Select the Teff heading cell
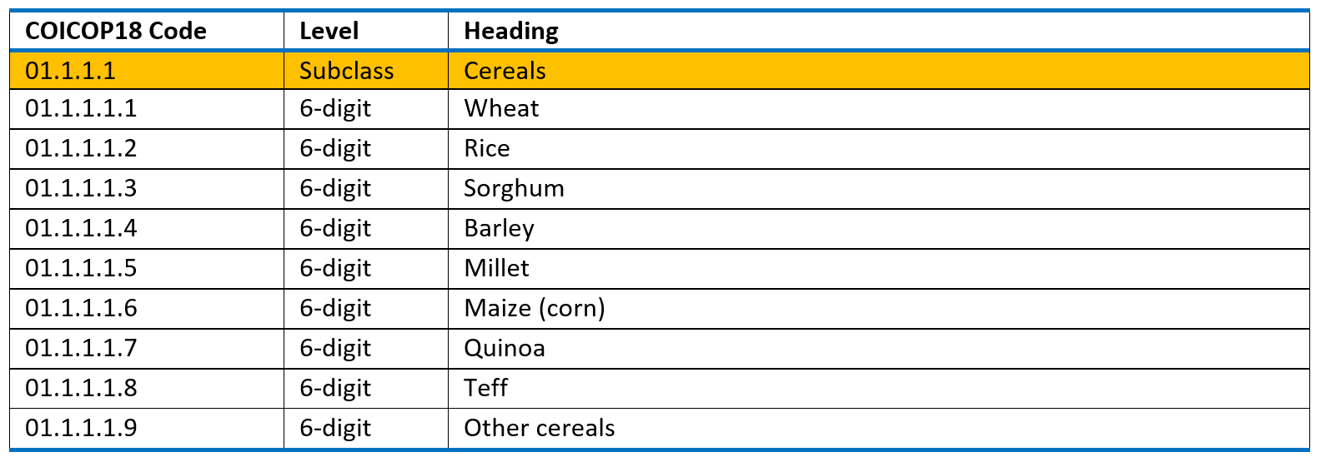1321x457 pixels. point(879,389)
